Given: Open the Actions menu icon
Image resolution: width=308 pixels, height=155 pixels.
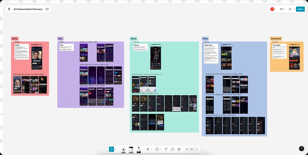Looking at the screenshot, I should coord(179,149).
